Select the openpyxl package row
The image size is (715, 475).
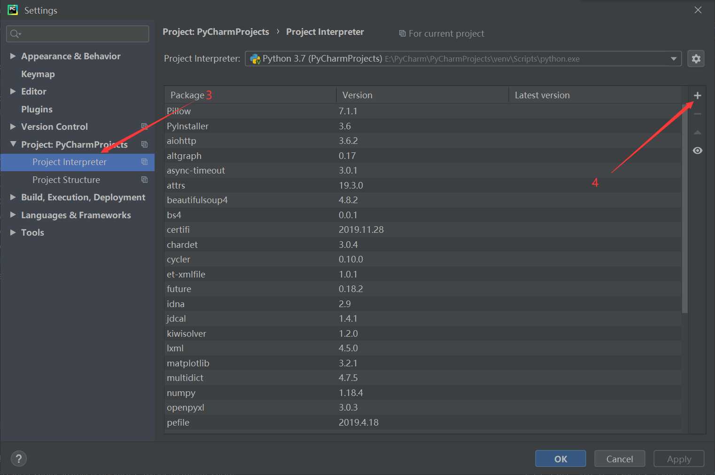tap(423, 407)
